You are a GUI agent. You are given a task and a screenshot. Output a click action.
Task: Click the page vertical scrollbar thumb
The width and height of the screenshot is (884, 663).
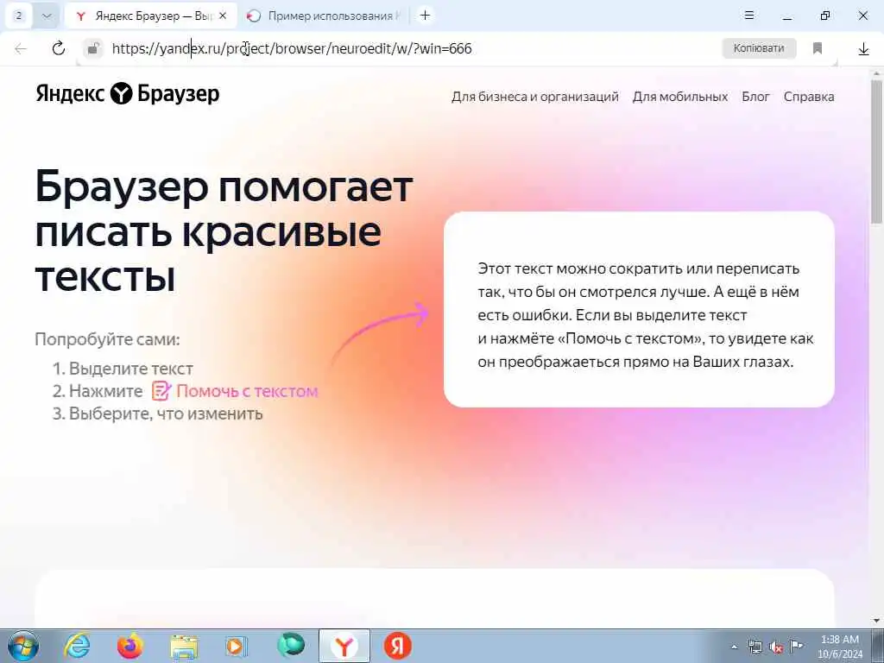[x=876, y=151]
